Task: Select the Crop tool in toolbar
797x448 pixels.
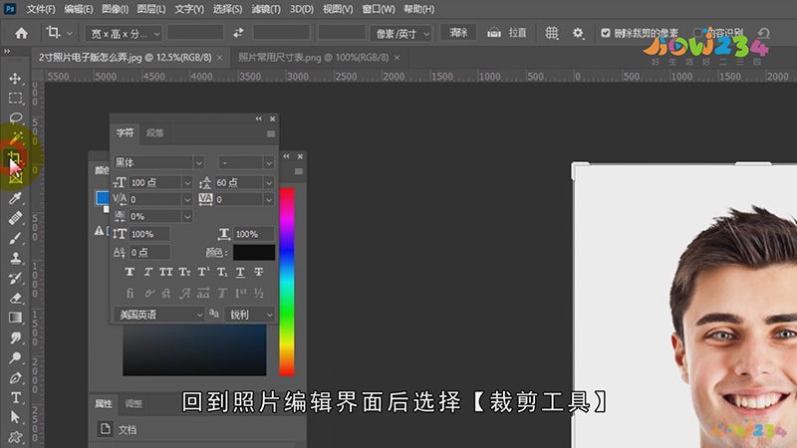Action: tap(14, 158)
